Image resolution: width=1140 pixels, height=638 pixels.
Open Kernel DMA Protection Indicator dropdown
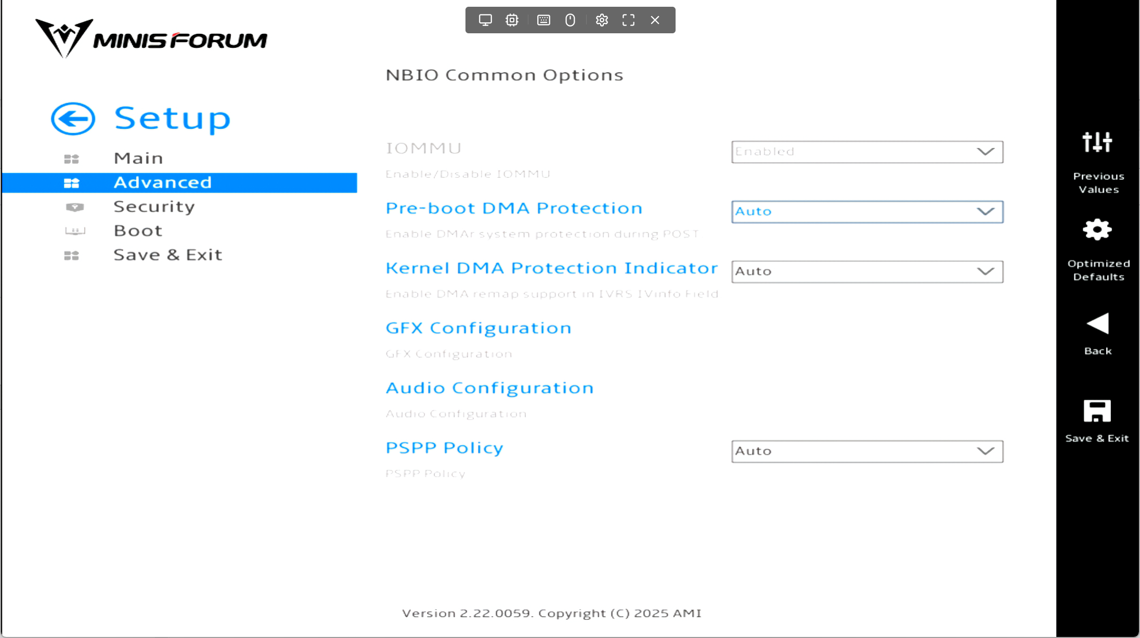coord(867,271)
